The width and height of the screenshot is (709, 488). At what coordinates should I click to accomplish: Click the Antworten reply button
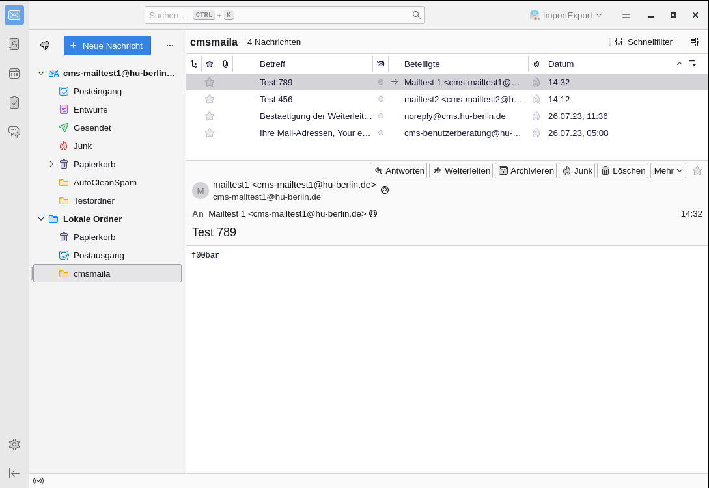[398, 170]
